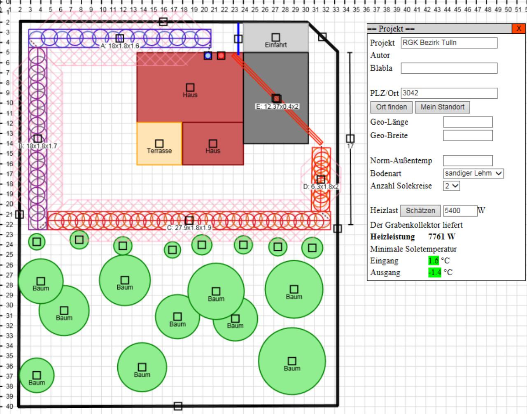
Task: Select the red circle supply connector
Action: (x=221, y=56)
